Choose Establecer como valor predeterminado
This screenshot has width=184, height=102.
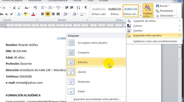154,41
